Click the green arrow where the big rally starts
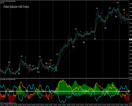 [x=56, y=68]
